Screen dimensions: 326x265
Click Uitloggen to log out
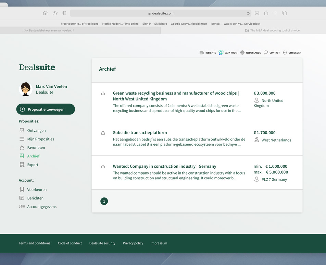click(292, 53)
